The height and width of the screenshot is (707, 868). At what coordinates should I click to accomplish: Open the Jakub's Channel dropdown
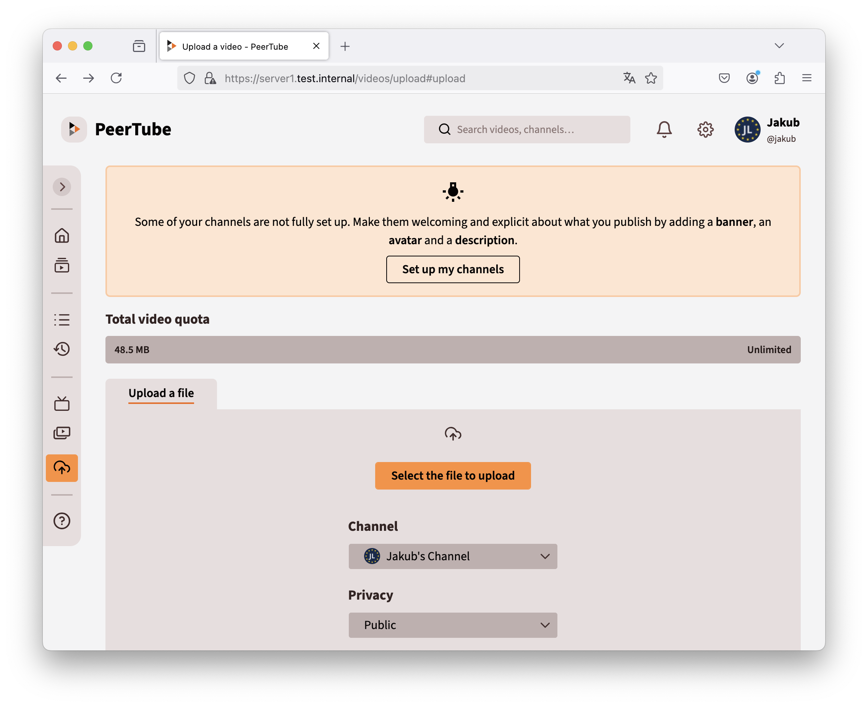[x=453, y=556]
